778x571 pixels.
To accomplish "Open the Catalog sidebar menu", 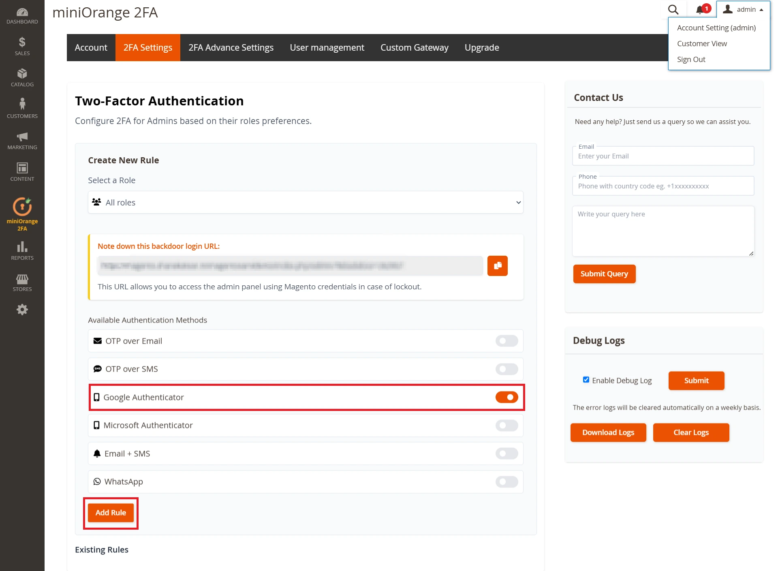I will (22, 77).
